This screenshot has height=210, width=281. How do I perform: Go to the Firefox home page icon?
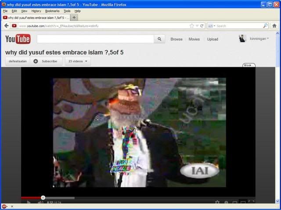[x=274, y=26]
